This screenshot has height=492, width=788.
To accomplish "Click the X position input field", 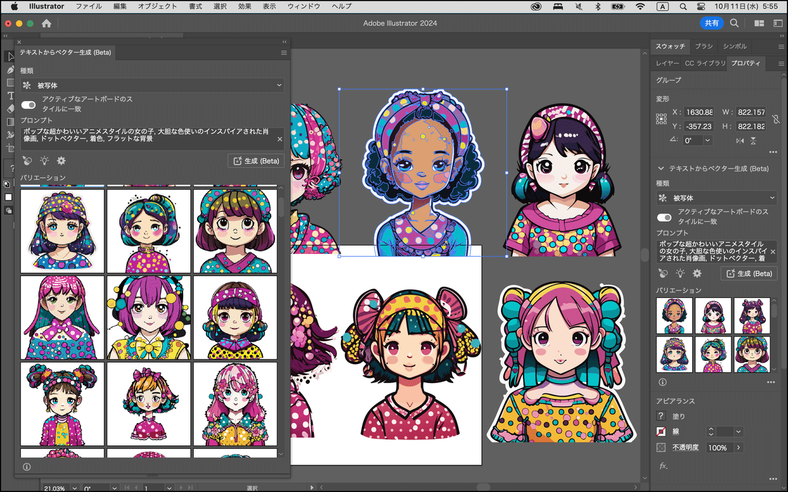I will (x=697, y=112).
